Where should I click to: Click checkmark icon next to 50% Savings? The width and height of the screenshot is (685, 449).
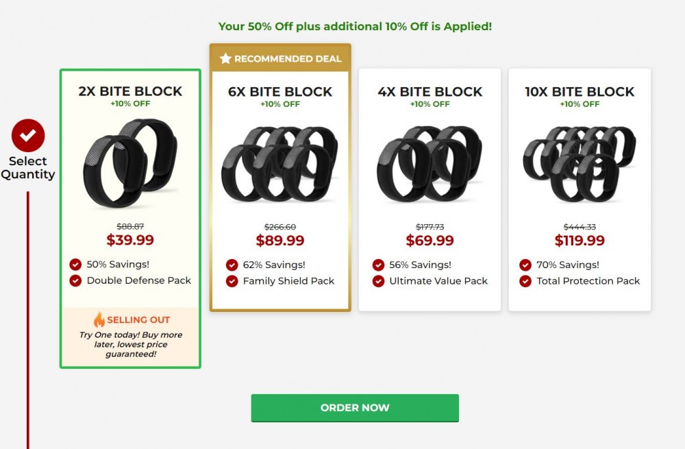coord(75,265)
